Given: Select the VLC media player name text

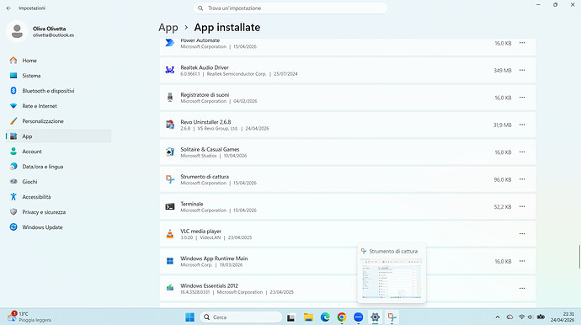Looking at the screenshot, I should 201,232.
